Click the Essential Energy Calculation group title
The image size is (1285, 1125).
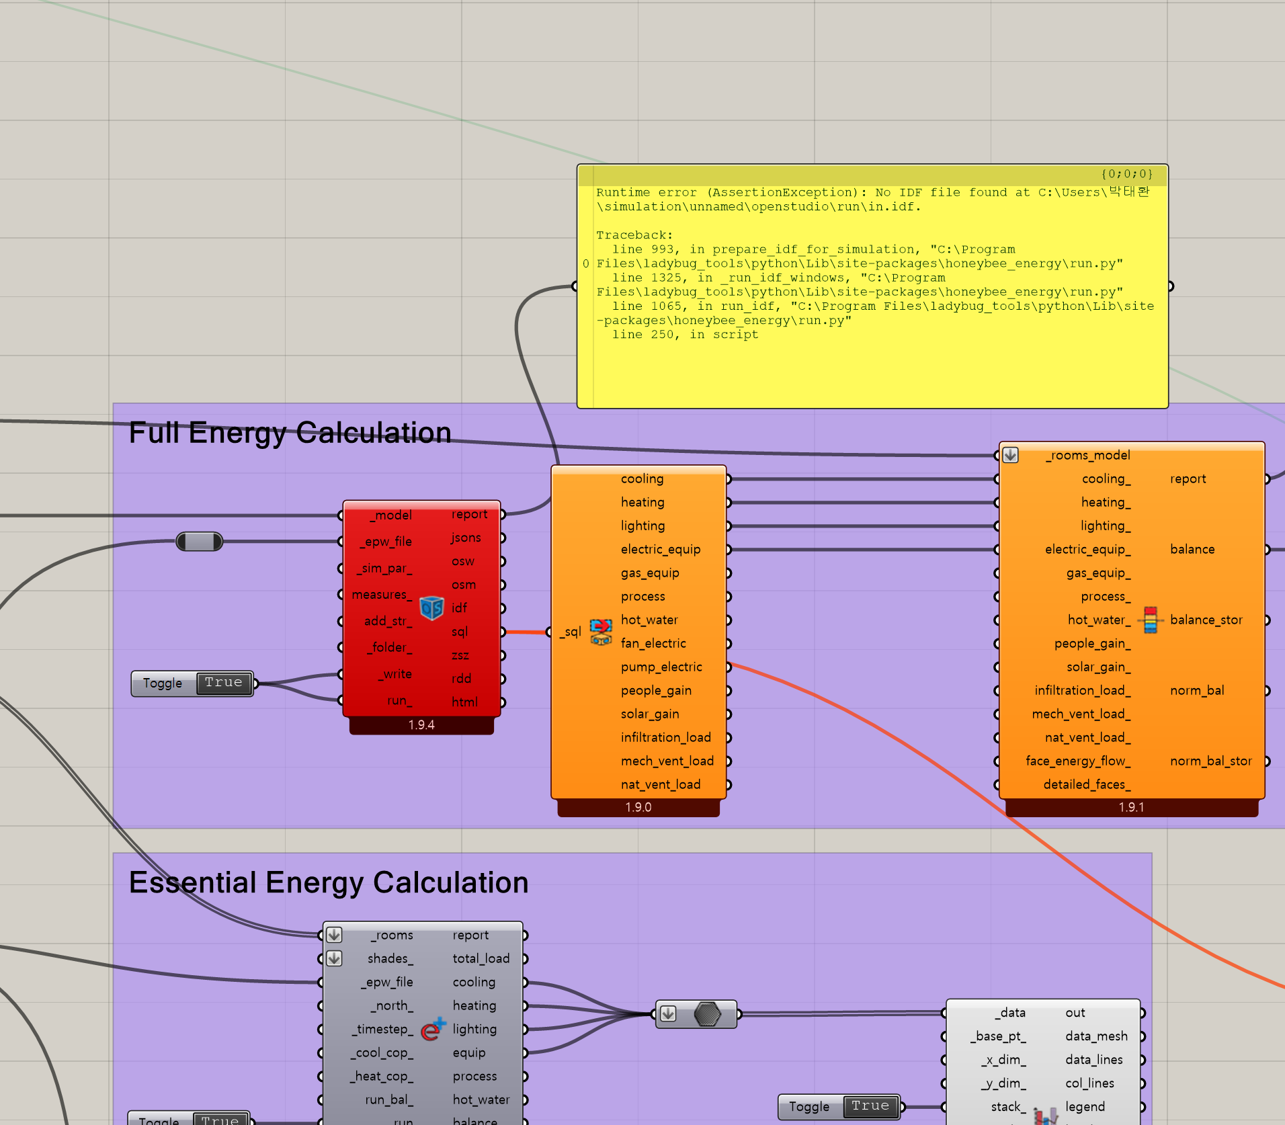[328, 882]
